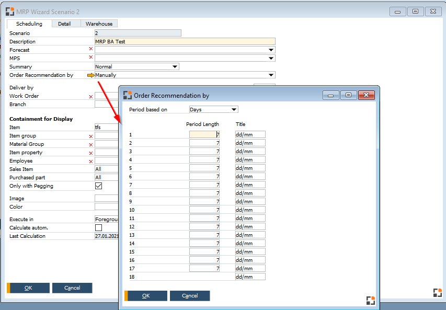Clear the MPS field using red X
The image size is (446, 310).
[x=90, y=58]
